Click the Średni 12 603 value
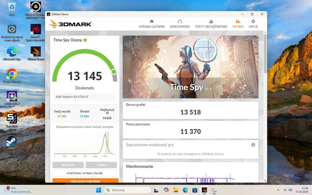This screenshot has height=195, width=312. pyautogui.click(x=84, y=116)
